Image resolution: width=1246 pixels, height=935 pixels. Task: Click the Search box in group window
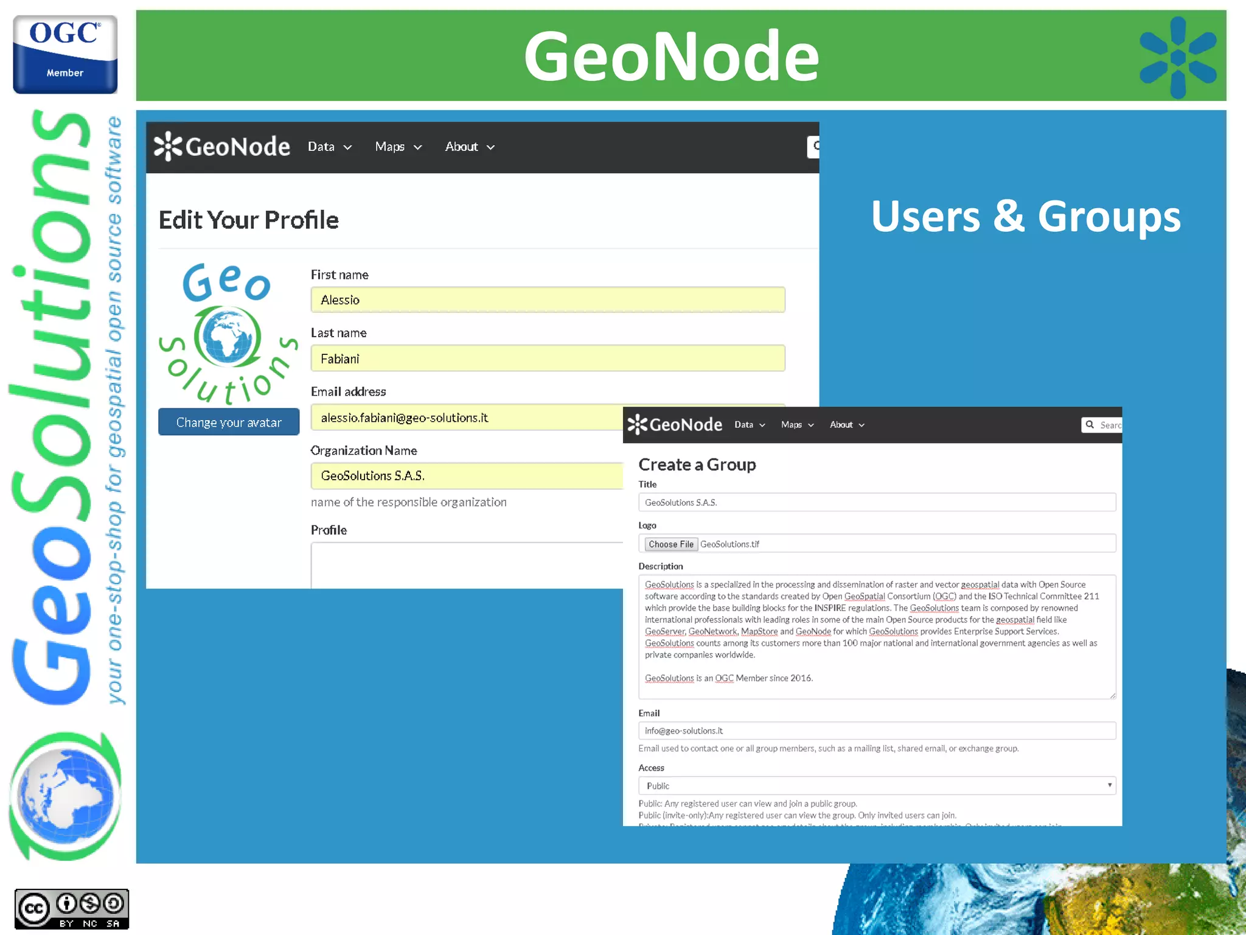pyautogui.click(x=1102, y=425)
